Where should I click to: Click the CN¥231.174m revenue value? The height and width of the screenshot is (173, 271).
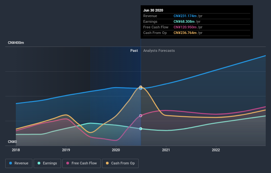(185, 16)
